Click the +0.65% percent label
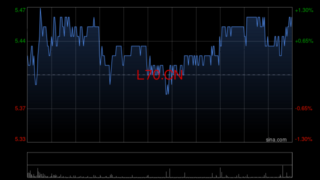 [x=304, y=41]
